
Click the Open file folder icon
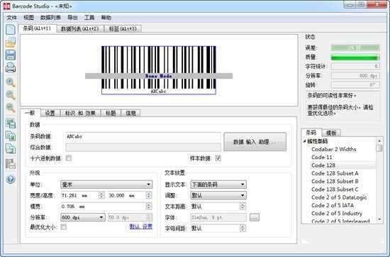[x=11, y=43]
